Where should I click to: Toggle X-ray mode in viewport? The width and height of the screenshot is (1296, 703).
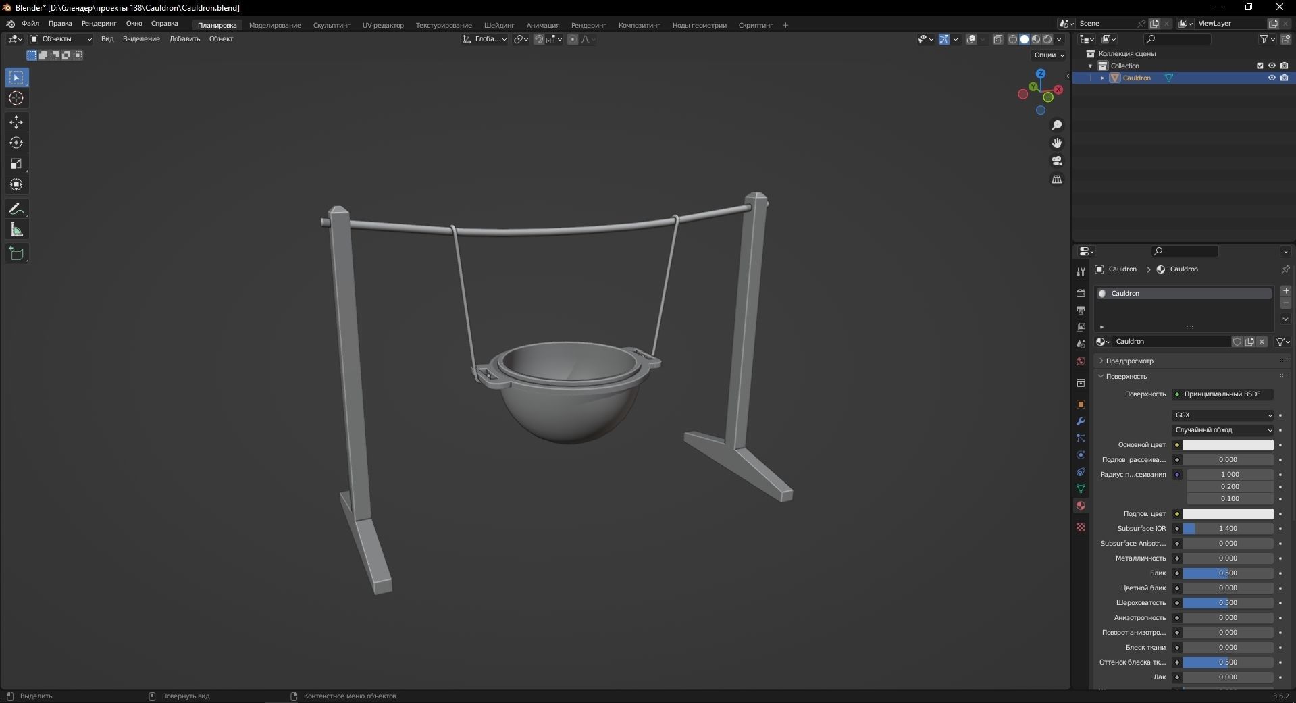[x=998, y=39]
